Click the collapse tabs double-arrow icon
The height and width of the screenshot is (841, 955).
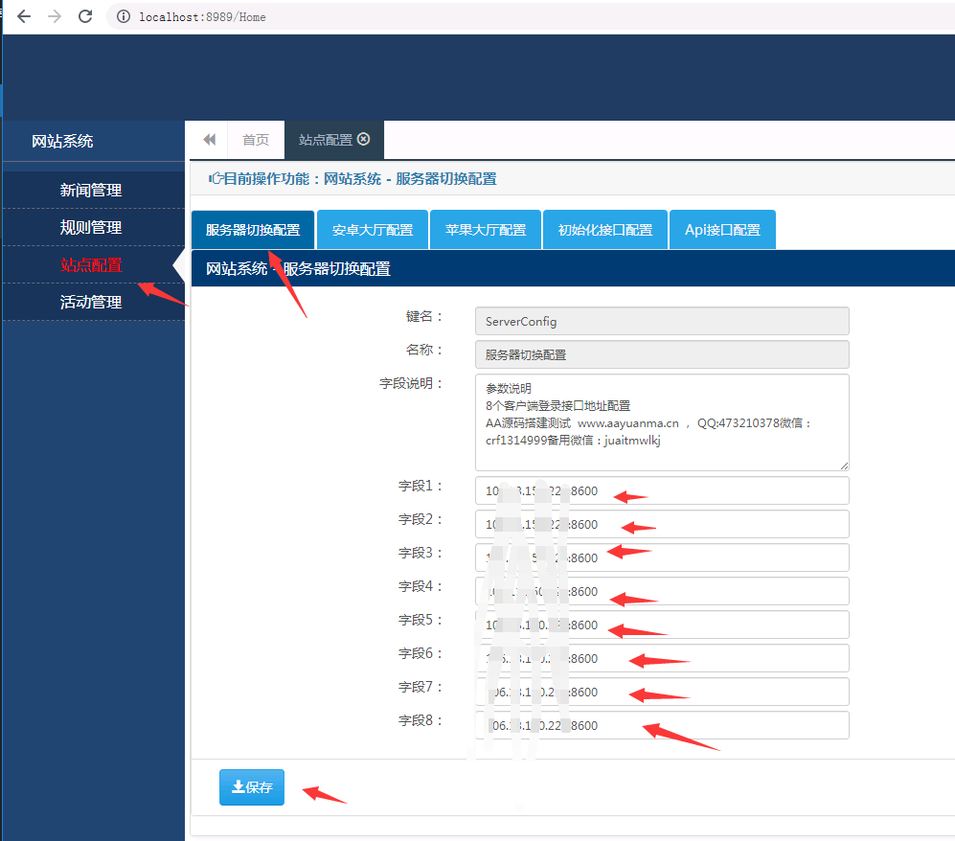pos(208,139)
